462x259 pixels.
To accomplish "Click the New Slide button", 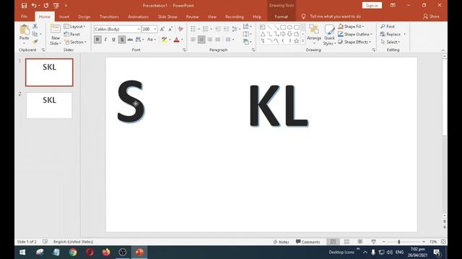I will 56,35.
